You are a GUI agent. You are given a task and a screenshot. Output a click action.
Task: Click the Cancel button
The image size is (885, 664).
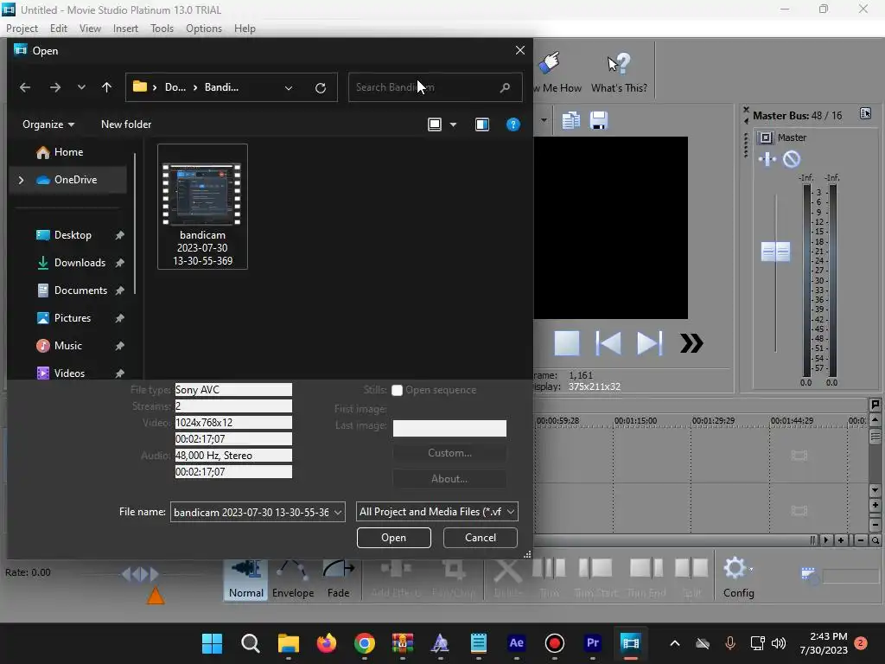481,538
